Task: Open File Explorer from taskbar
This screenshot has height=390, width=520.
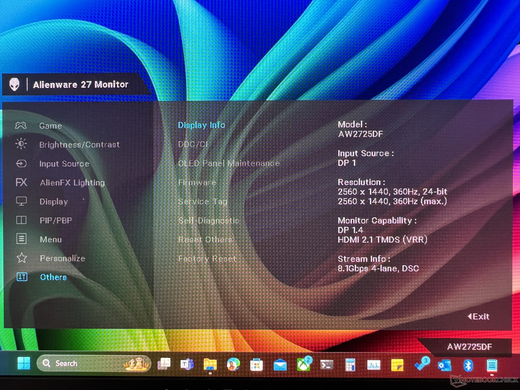Action: pos(210,364)
